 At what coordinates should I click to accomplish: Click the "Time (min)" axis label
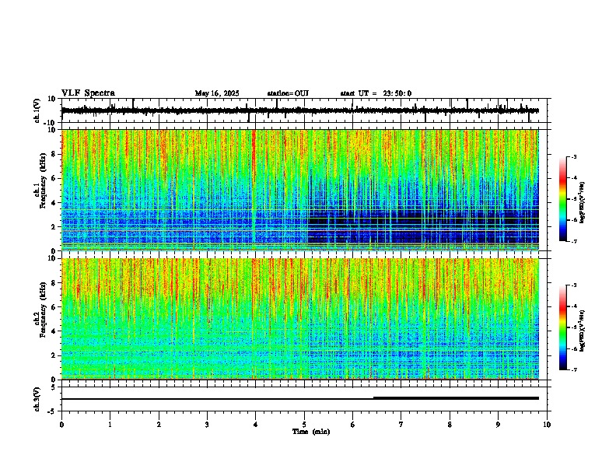pyautogui.click(x=311, y=432)
